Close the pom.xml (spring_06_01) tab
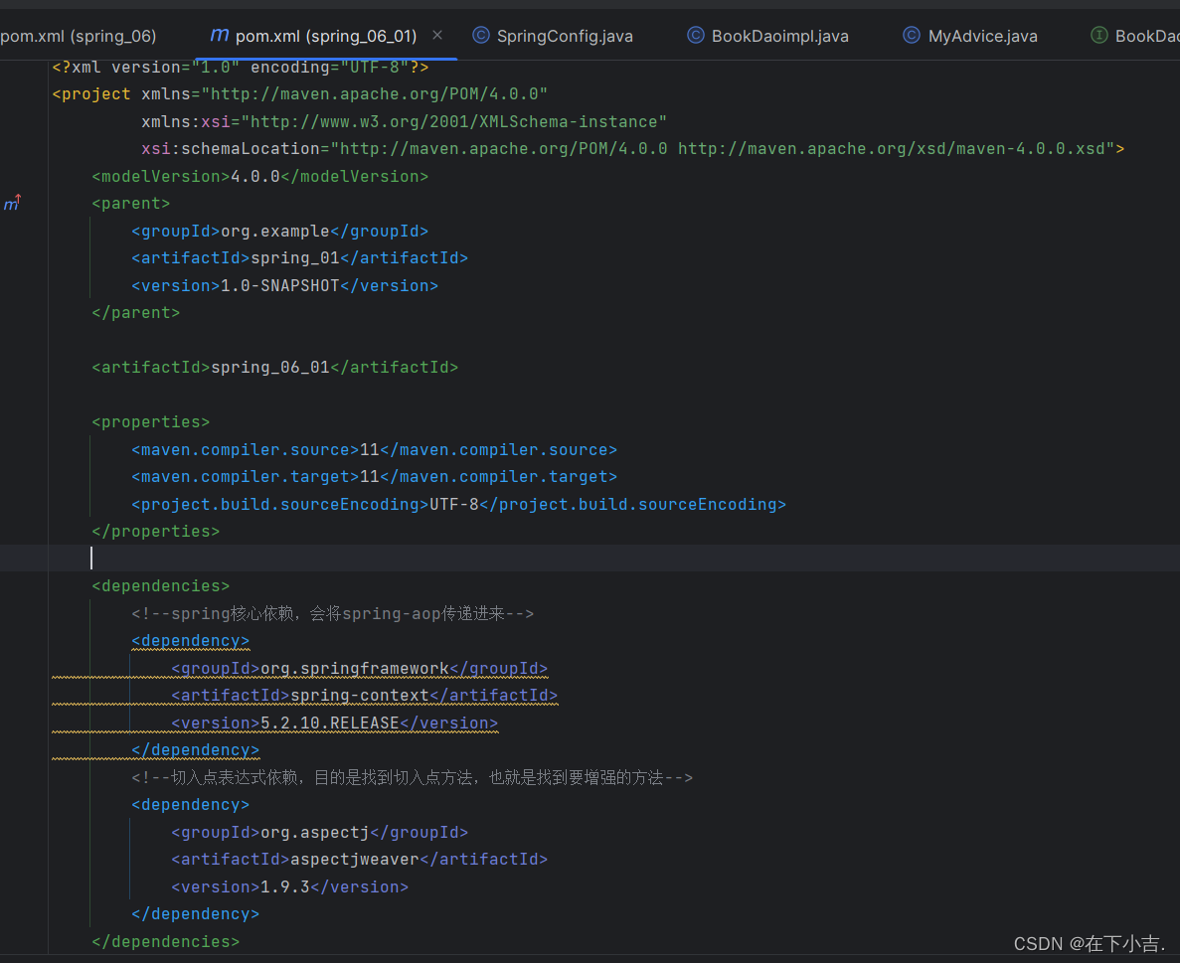 [437, 36]
